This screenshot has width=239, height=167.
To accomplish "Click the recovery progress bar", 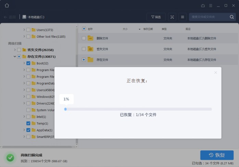I will coord(138,109).
